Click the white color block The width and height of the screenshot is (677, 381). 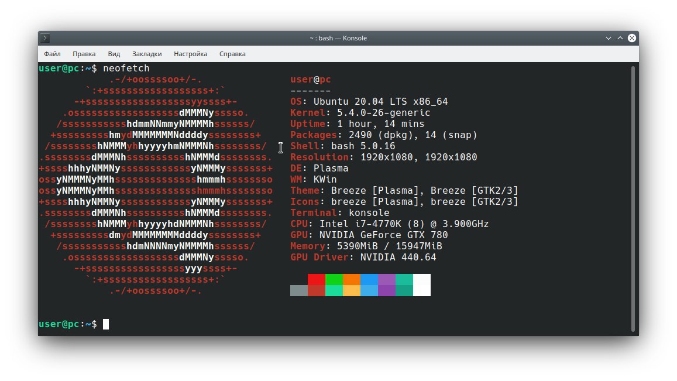(422, 285)
